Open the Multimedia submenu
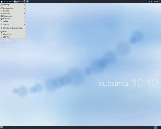This screenshot has width=161, height=129. [x=13, y=16]
